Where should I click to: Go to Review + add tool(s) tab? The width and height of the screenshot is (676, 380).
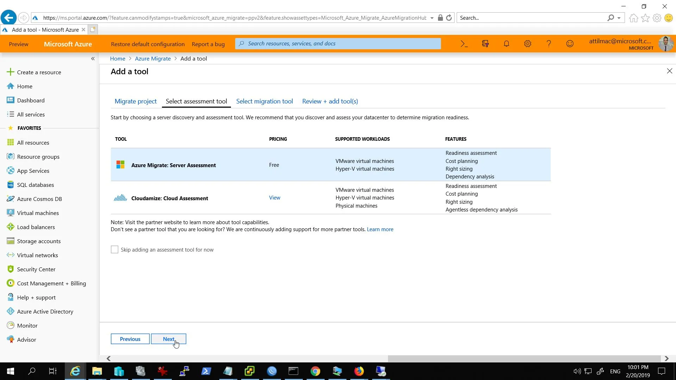[330, 101]
